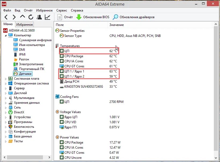The image size is (220, 162).
Task: Click the База данных database icon
Action: 10,136
